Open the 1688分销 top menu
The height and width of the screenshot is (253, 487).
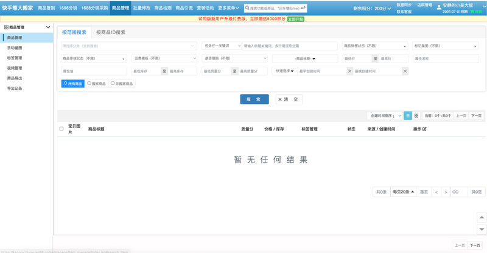click(68, 8)
